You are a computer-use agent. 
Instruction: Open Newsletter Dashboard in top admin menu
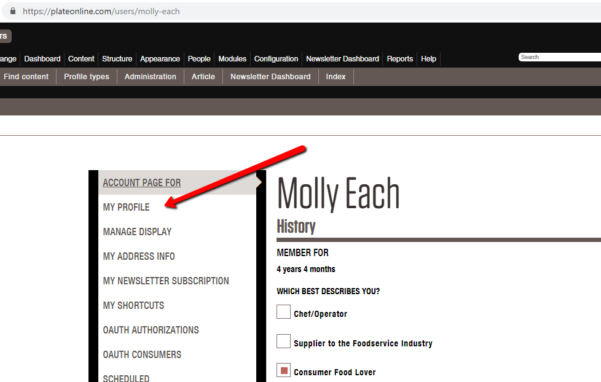(342, 59)
